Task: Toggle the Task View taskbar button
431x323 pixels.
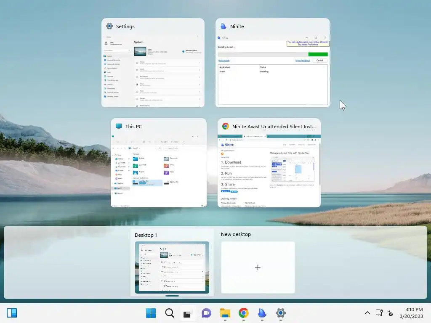Action: click(x=187, y=313)
